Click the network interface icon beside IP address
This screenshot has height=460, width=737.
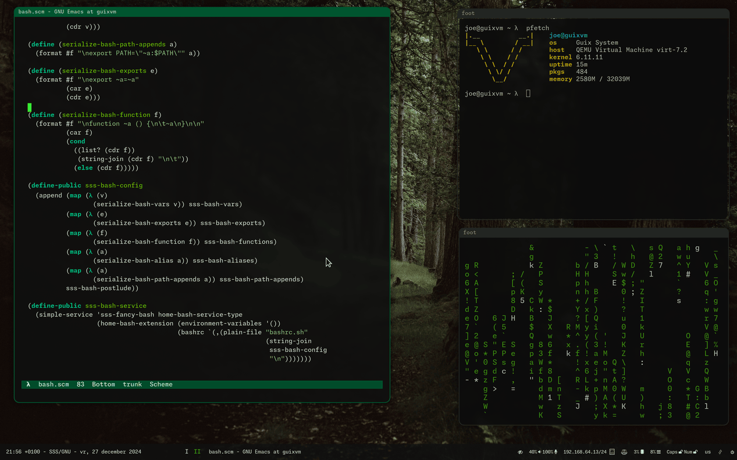click(x=612, y=452)
